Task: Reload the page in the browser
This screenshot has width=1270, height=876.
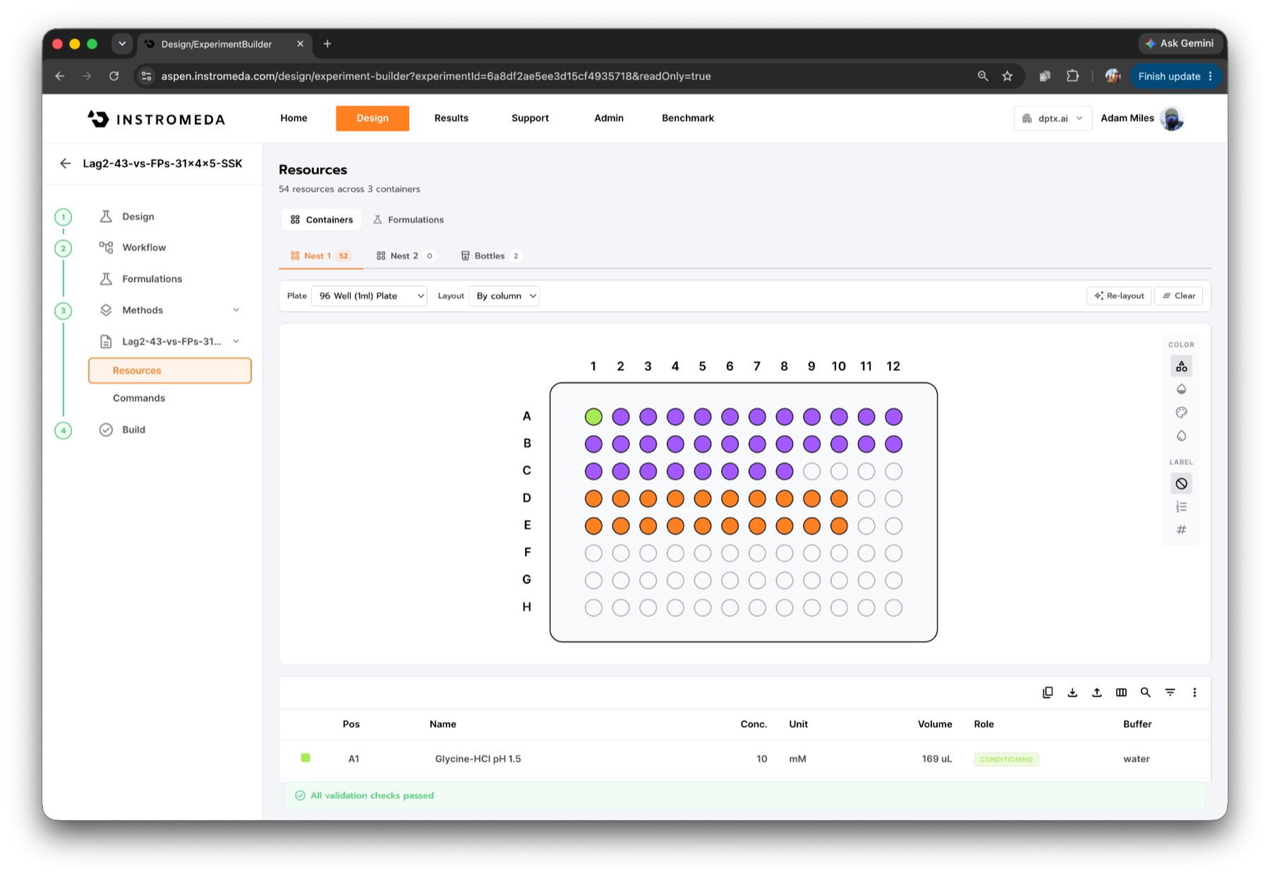Action: (114, 76)
